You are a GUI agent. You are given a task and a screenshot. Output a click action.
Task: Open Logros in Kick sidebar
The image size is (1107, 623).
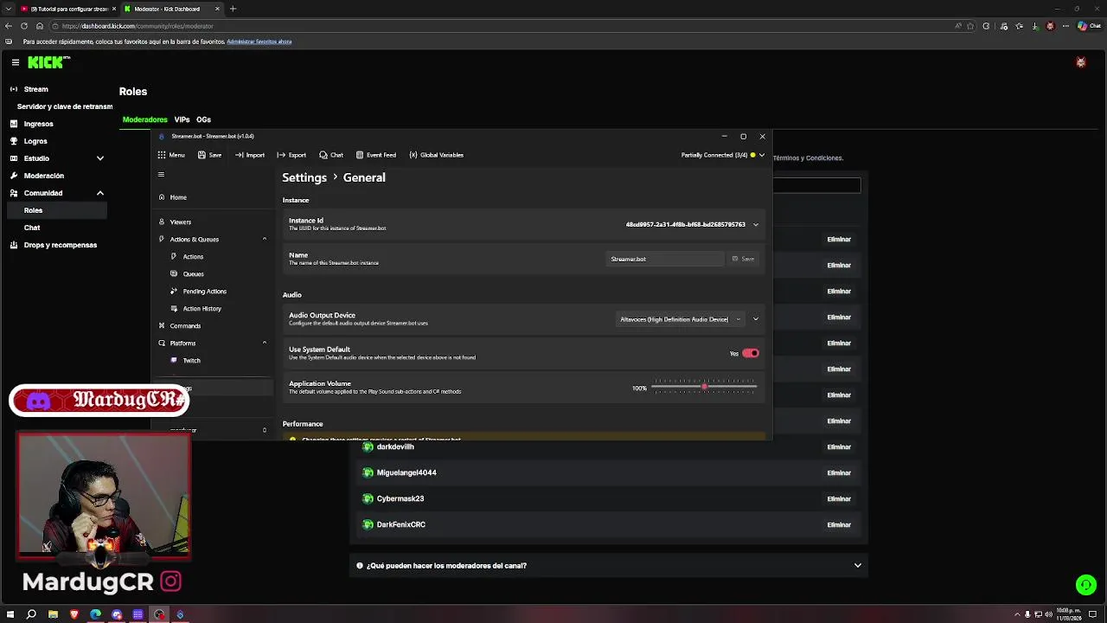pos(35,141)
